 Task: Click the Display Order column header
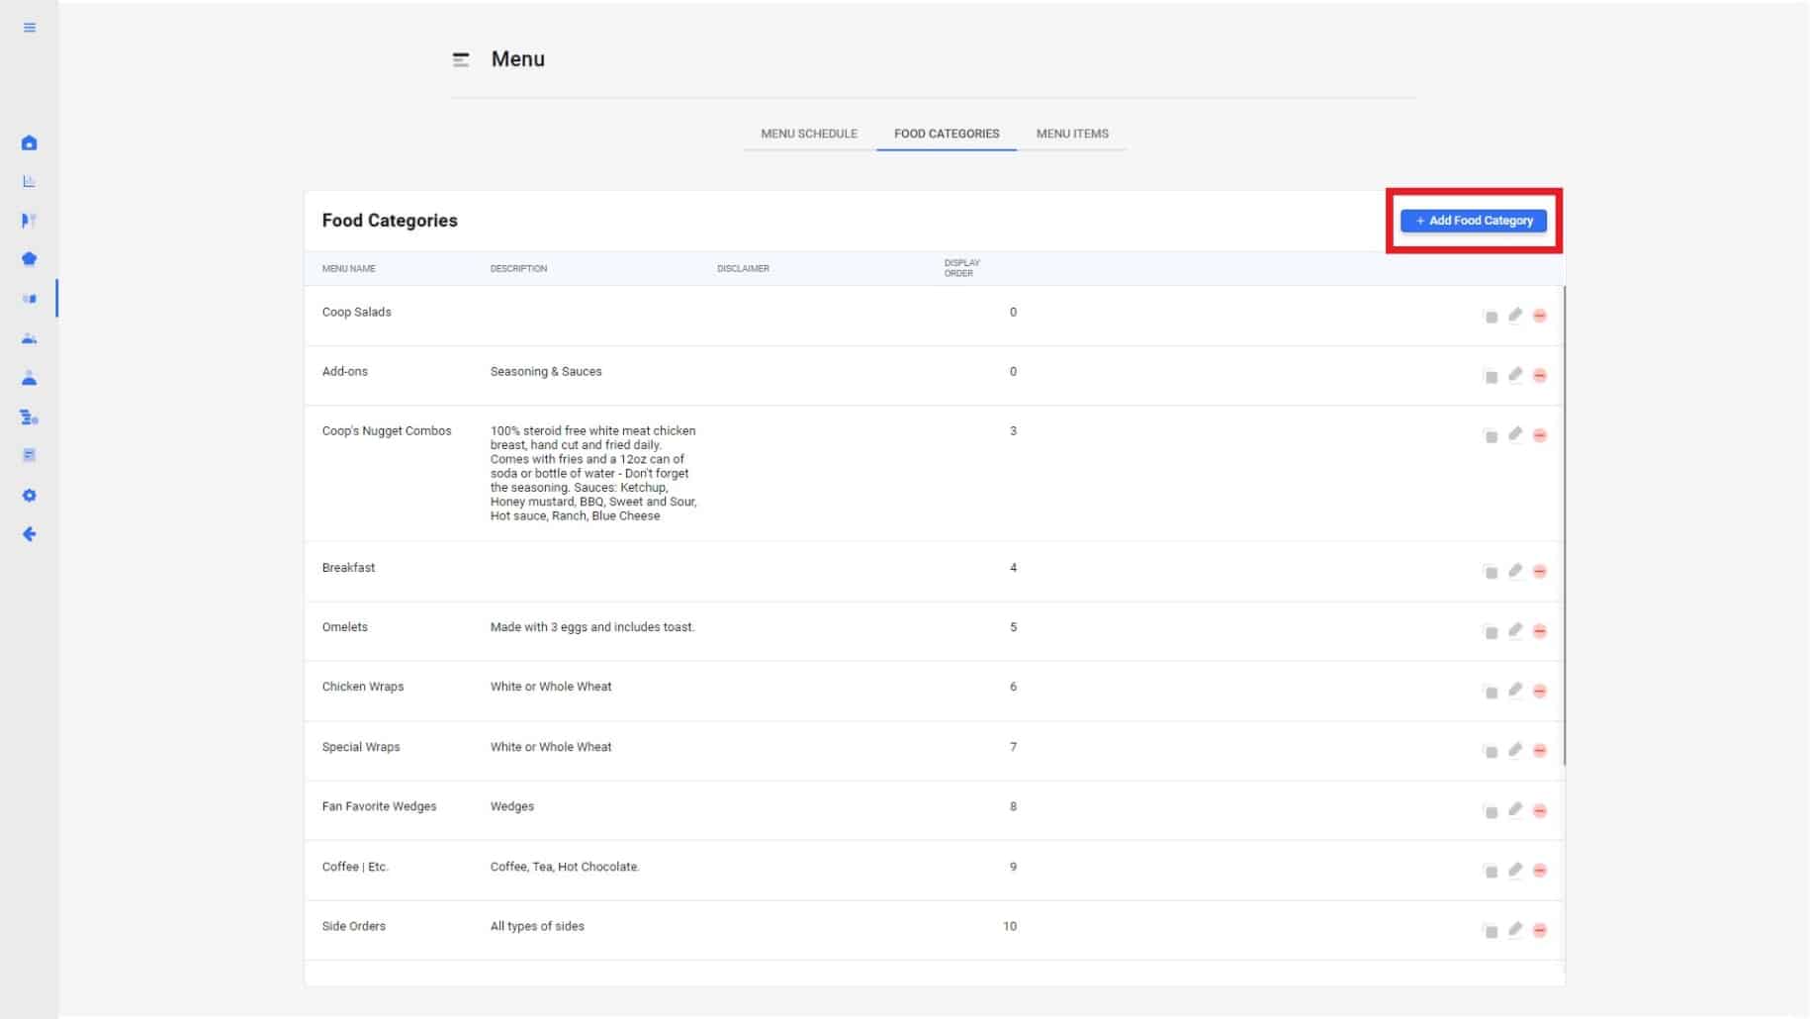(x=961, y=268)
